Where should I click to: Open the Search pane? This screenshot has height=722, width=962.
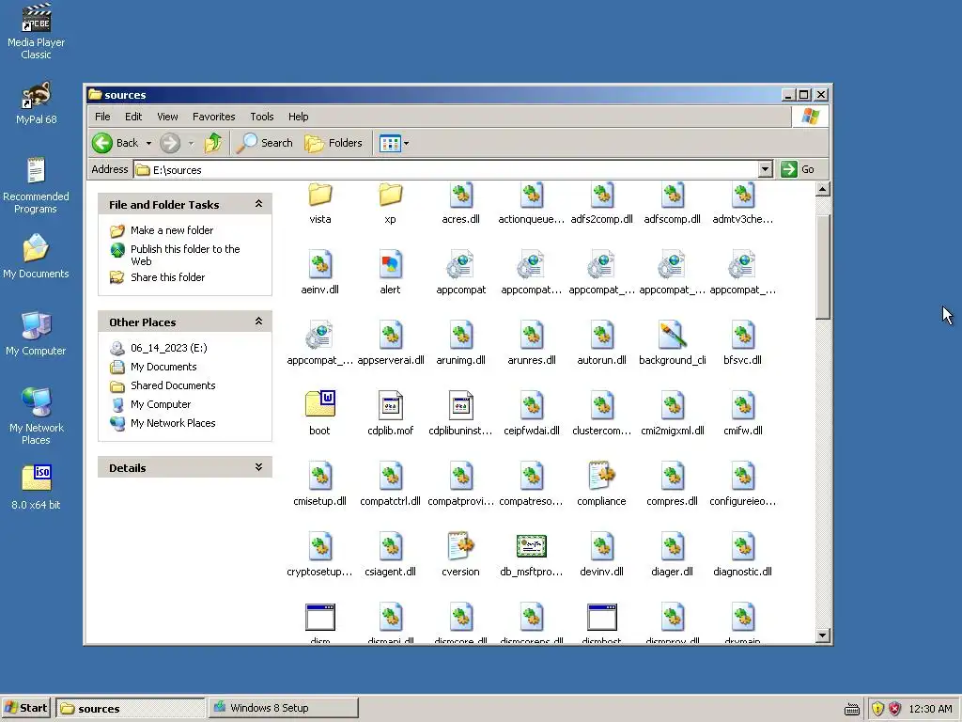click(266, 143)
